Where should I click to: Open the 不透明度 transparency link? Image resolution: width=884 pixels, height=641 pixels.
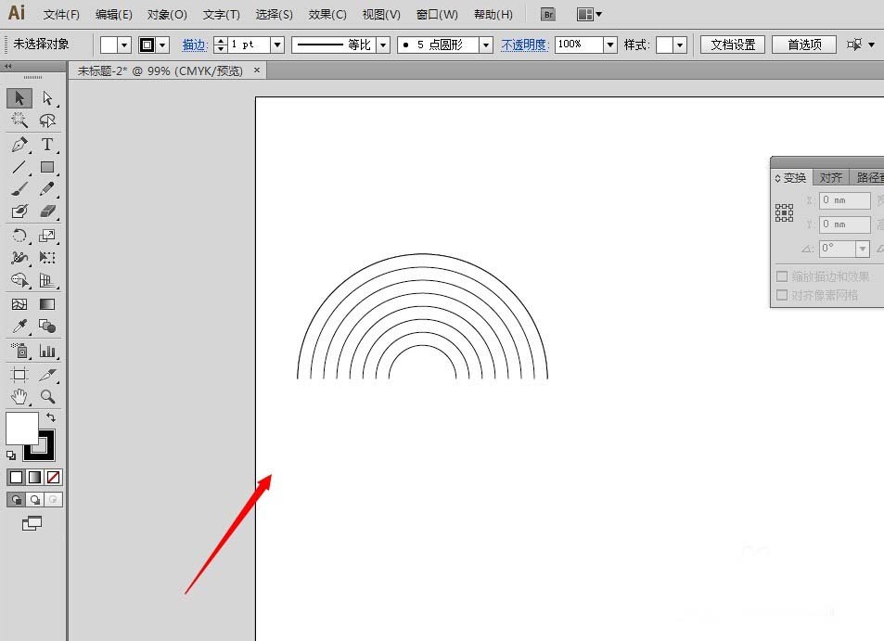click(524, 45)
